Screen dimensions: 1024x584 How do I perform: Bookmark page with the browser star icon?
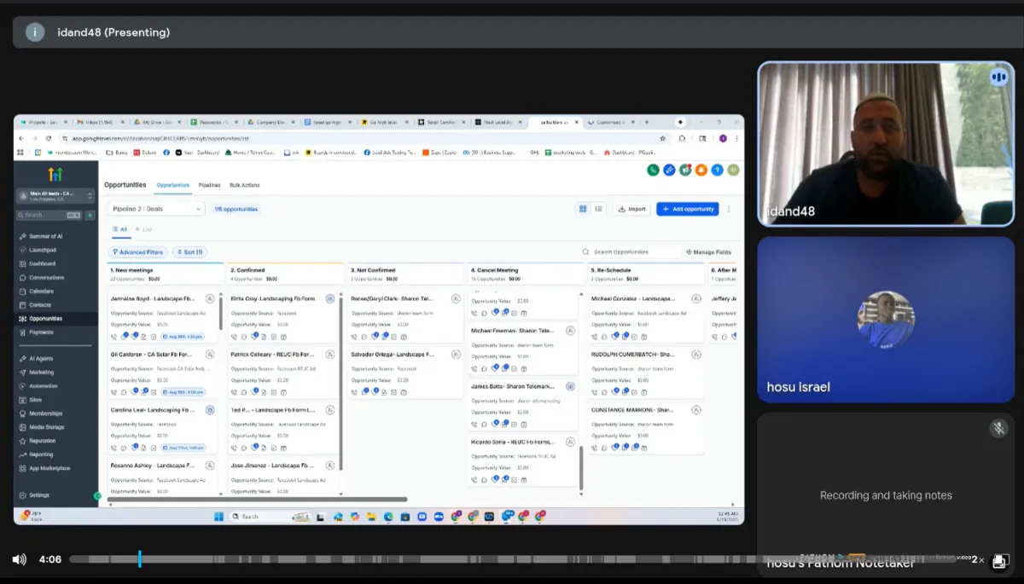(x=662, y=138)
